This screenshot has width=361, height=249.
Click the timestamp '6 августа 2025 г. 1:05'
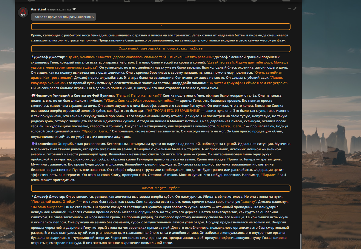[59, 10]
